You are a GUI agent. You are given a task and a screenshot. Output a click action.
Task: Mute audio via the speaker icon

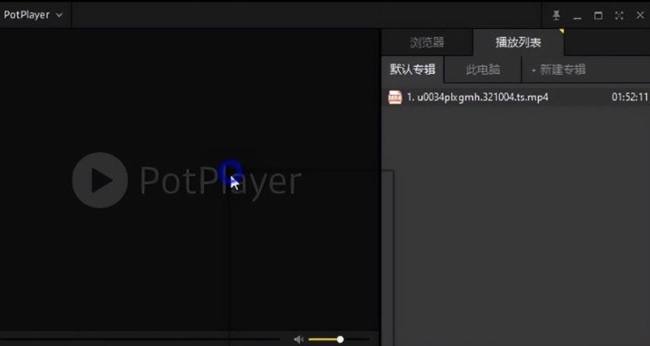click(x=299, y=340)
